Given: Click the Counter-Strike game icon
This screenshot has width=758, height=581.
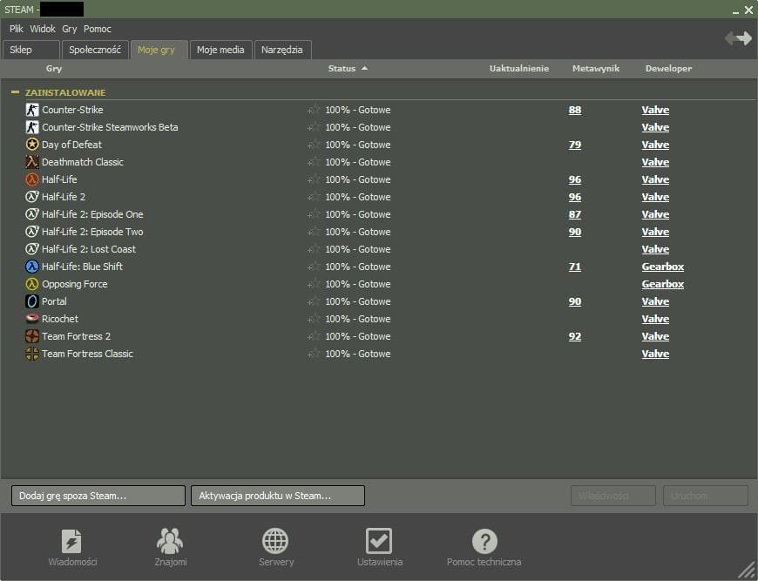Looking at the screenshot, I should click(x=32, y=110).
